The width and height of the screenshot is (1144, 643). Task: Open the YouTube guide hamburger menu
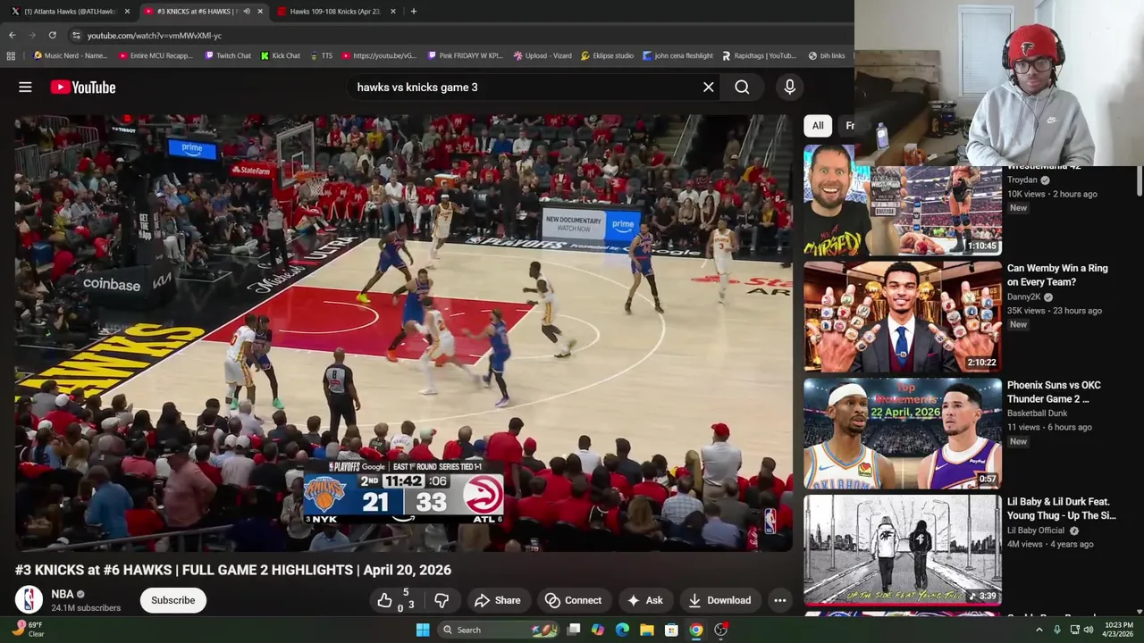[25, 87]
